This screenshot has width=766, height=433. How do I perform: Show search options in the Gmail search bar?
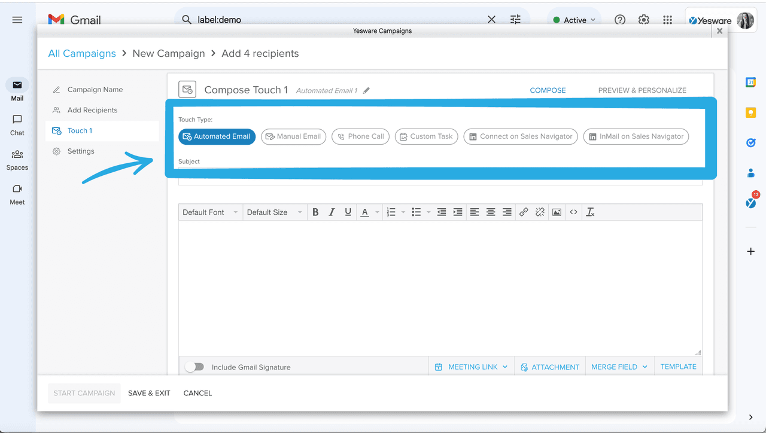(515, 20)
